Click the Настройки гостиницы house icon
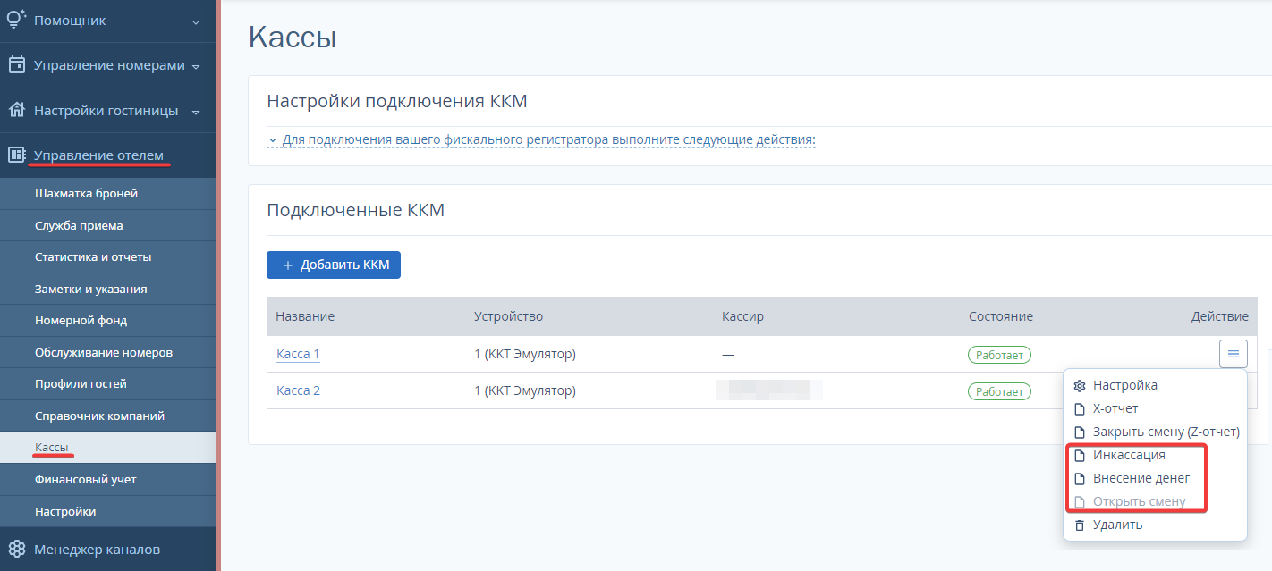The height and width of the screenshot is (571, 1272). click(x=16, y=110)
